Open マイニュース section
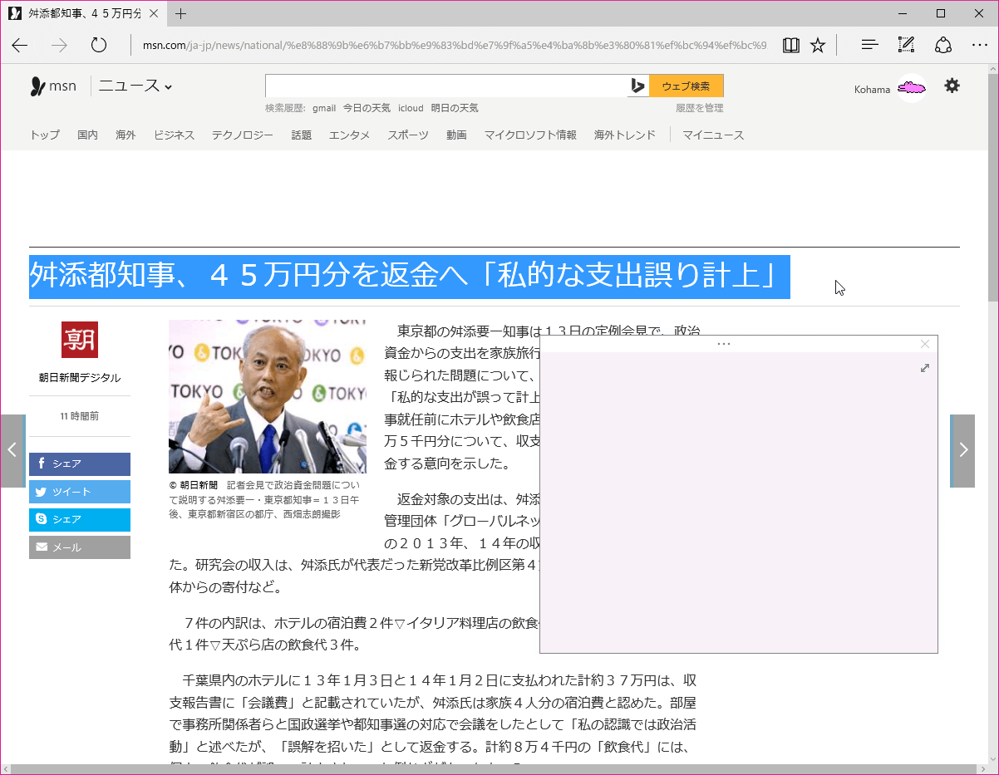 [713, 135]
